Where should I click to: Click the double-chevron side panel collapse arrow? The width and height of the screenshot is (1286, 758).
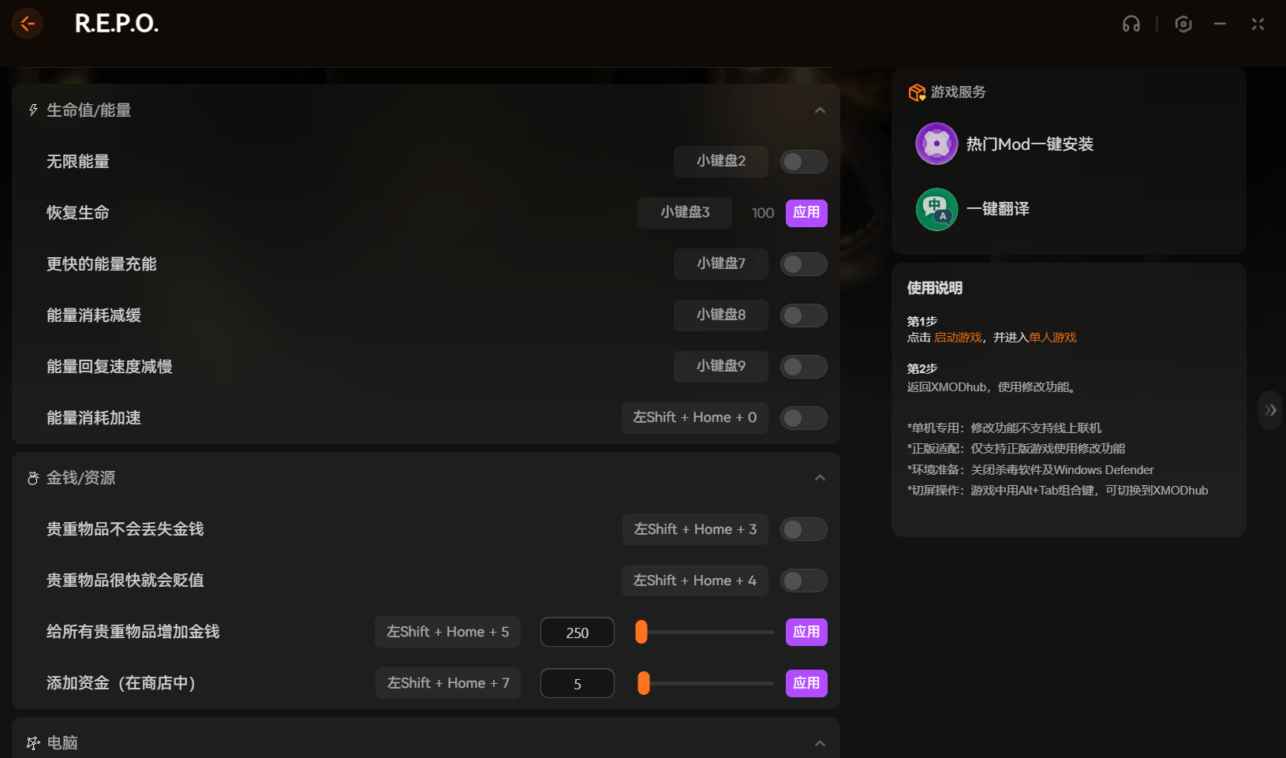1270,410
